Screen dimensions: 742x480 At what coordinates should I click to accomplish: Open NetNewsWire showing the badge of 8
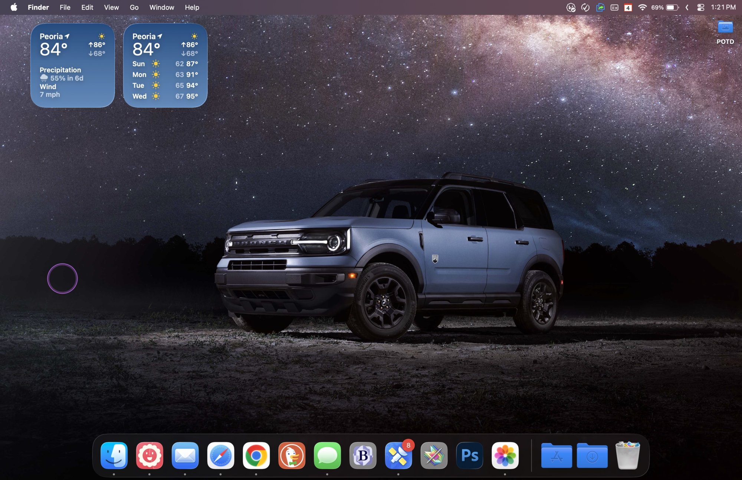(398, 455)
